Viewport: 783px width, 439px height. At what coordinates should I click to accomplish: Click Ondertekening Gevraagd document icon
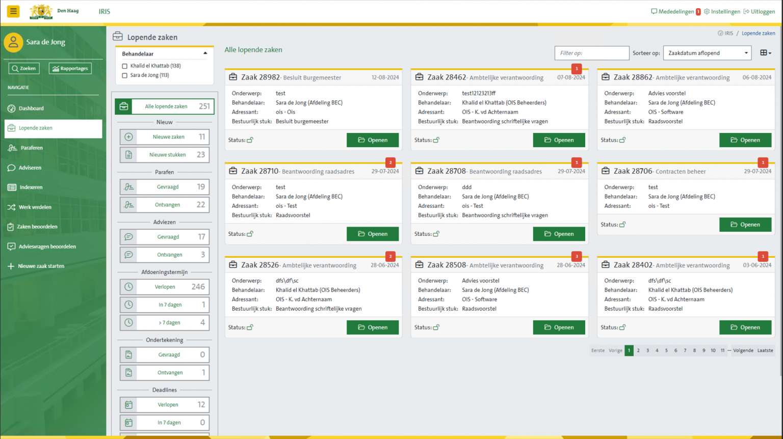tap(128, 354)
